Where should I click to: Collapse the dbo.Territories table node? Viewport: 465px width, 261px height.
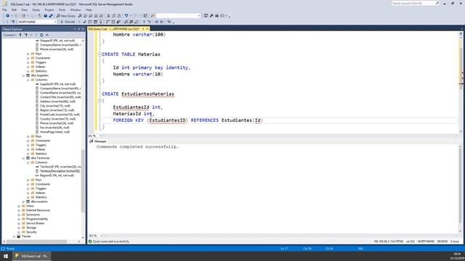pyautogui.click(x=23, y=158)
